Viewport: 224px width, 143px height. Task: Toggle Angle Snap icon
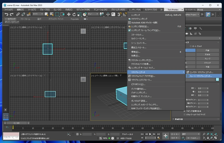coord(125,14)
